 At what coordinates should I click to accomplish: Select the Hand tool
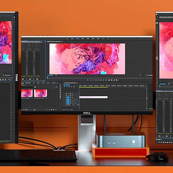pos(60,96)
